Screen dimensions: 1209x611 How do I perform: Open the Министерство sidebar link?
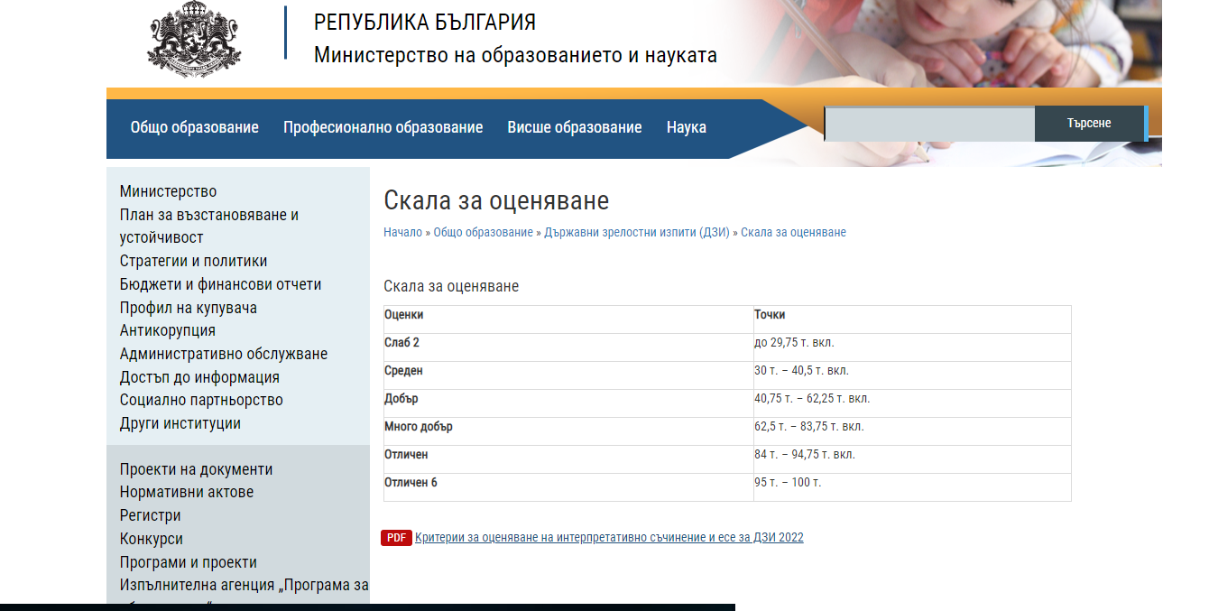168,191
